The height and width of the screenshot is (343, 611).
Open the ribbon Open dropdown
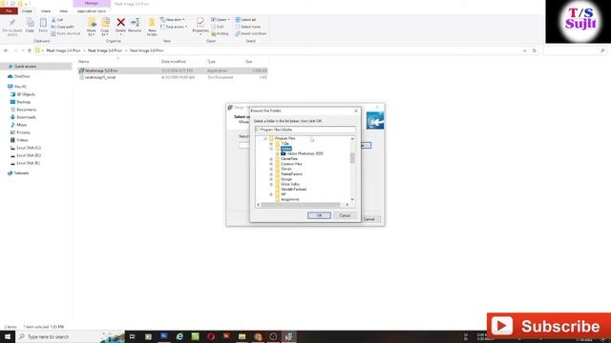(x=221, y=19)
